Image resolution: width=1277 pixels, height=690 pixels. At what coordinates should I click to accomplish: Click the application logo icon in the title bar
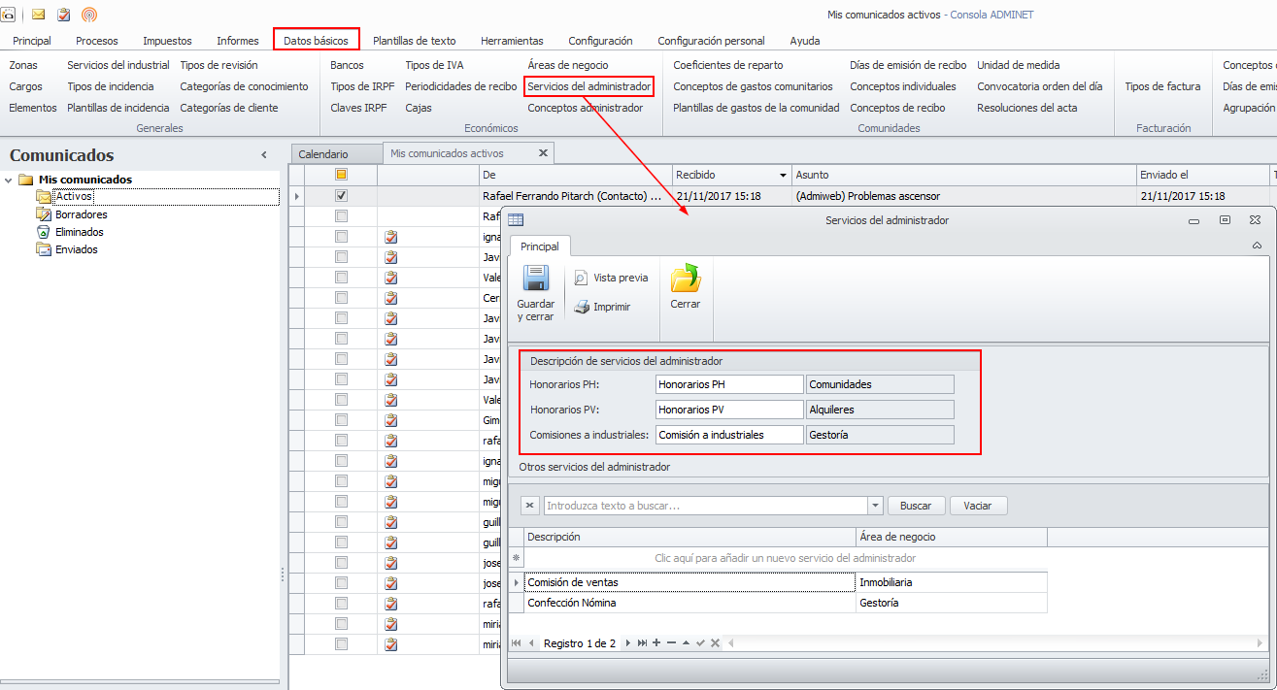(8, 15)
